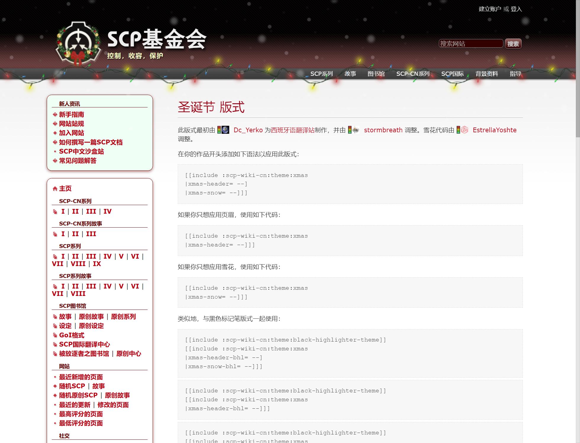Click the SCP Foundation wreath logo
This screenshot has height=443, width=580.
click(x=78, y=43)
